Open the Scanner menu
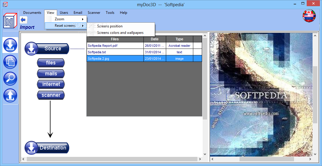Screen dimensions: 322x166 [94, 13]
